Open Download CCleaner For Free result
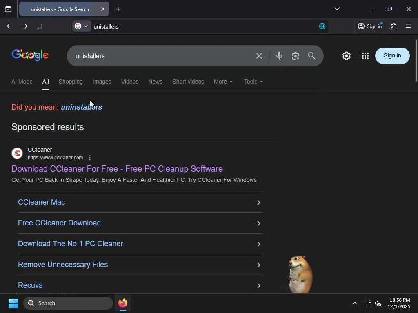Screen dimensions: 418x313 (117, 169)
